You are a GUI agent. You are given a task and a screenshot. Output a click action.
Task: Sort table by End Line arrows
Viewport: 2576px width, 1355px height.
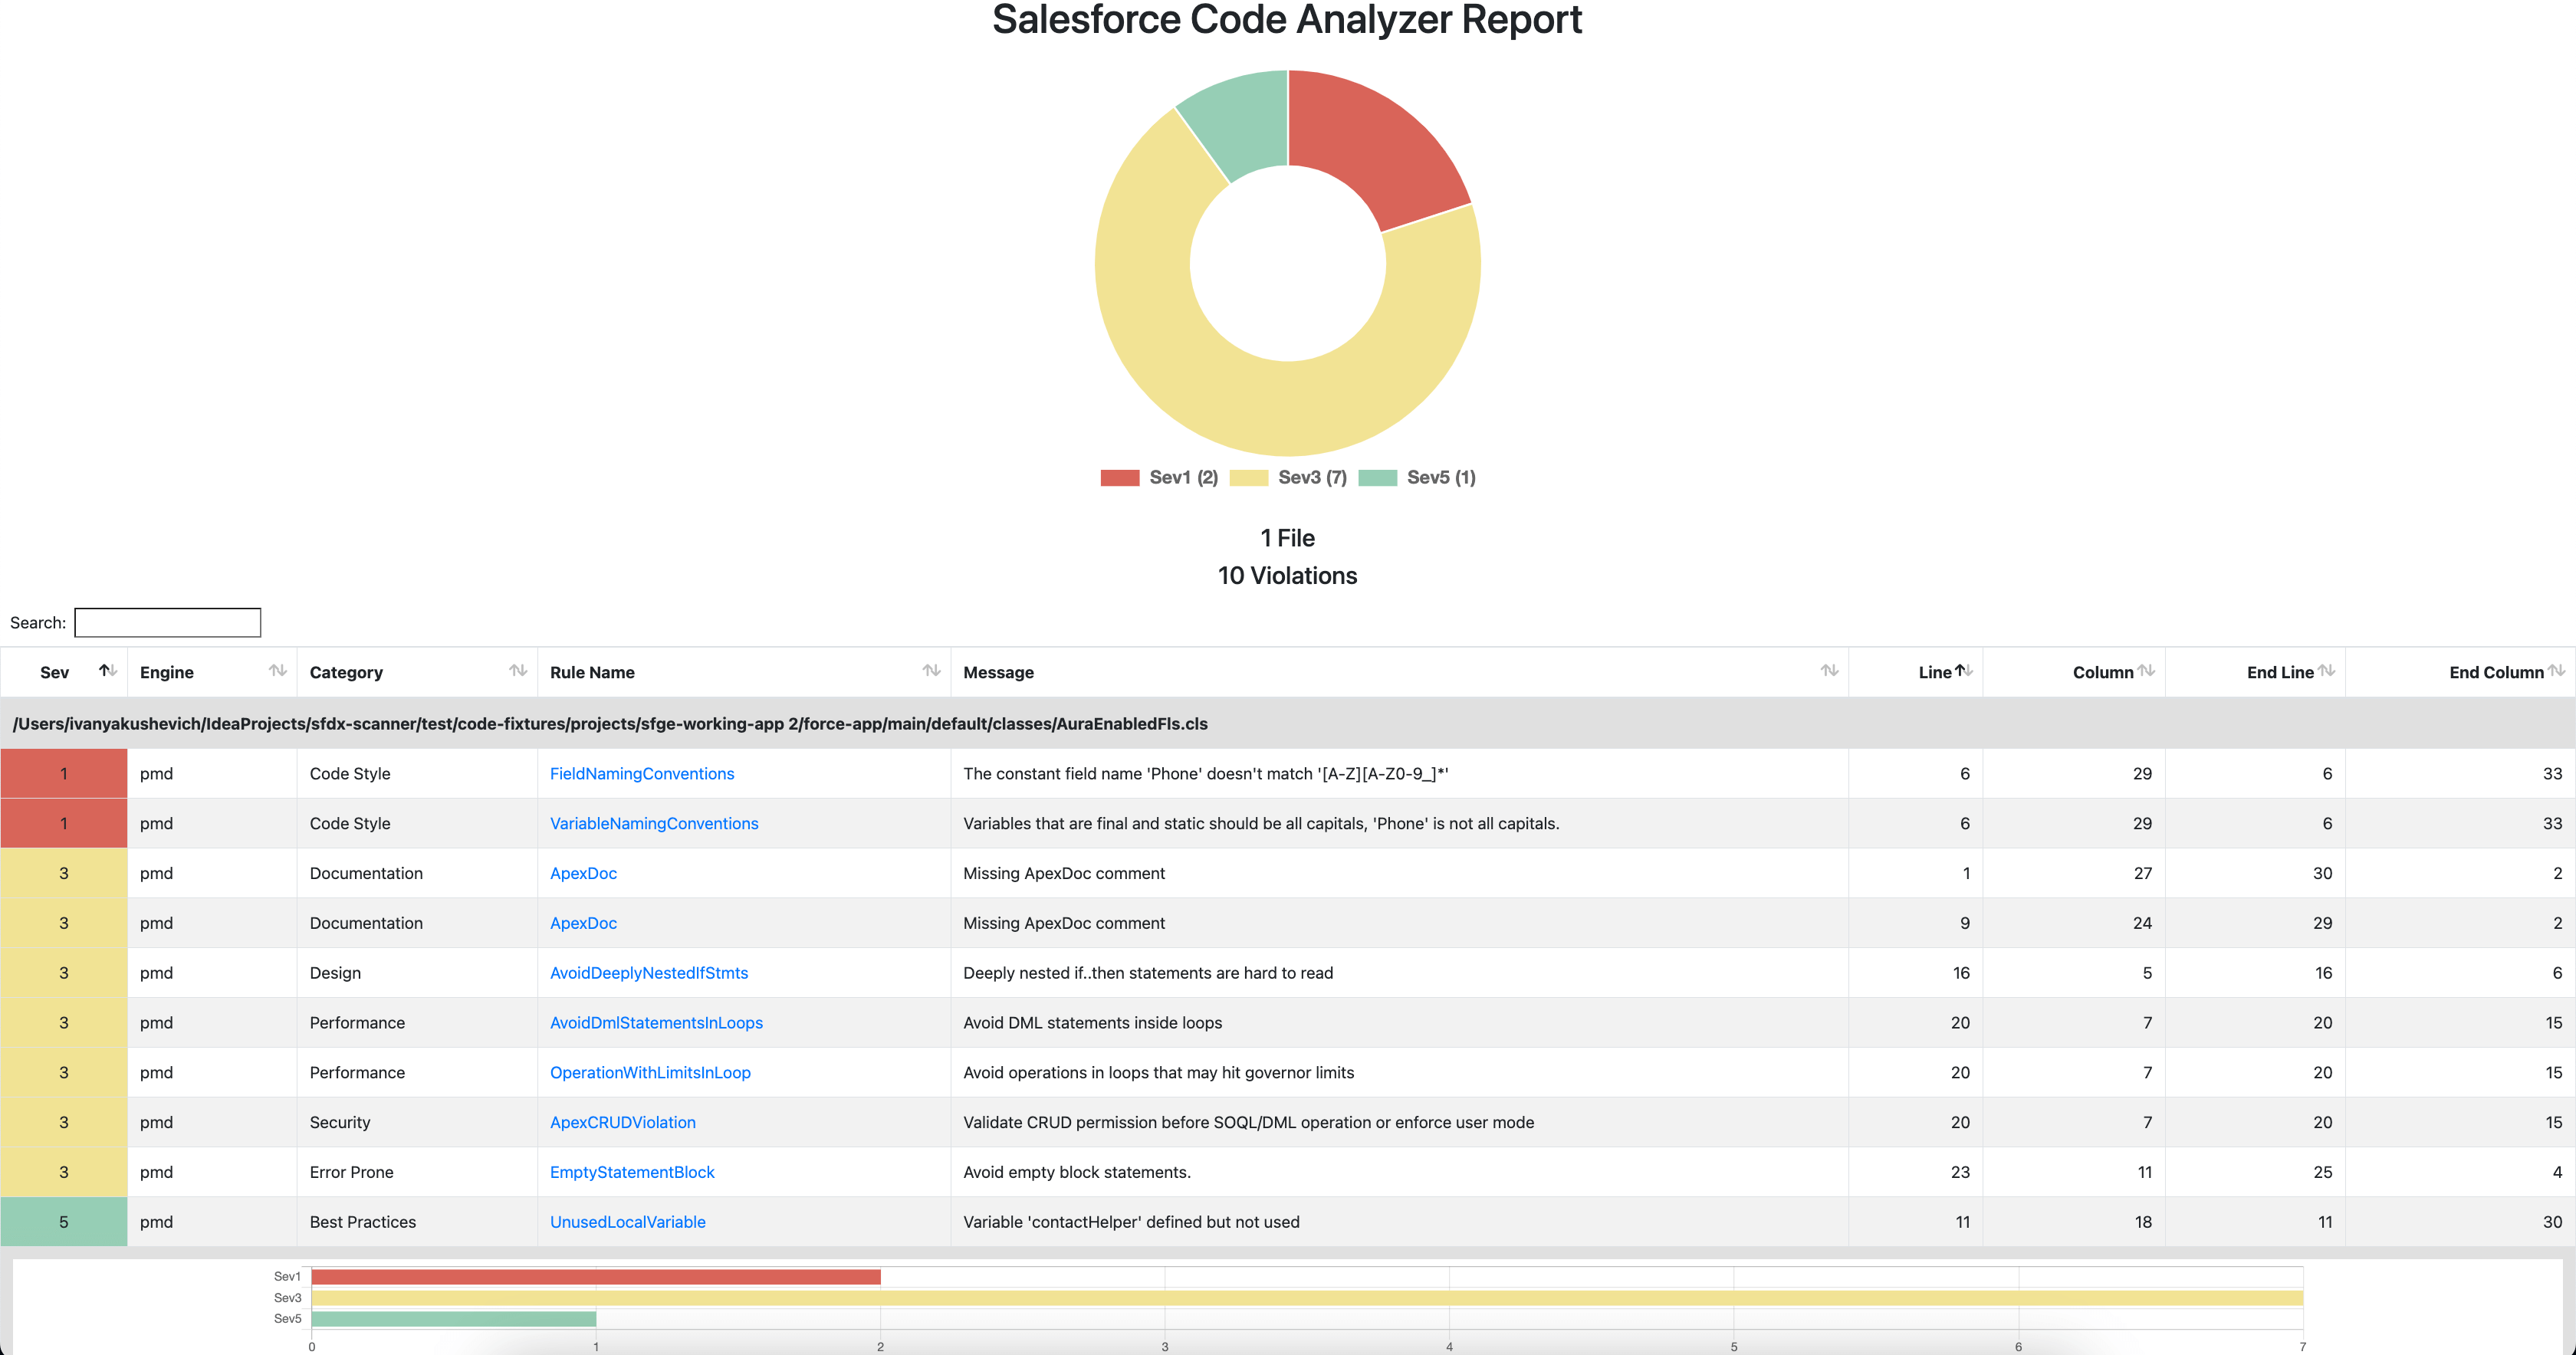click(x=2326, y=671)
